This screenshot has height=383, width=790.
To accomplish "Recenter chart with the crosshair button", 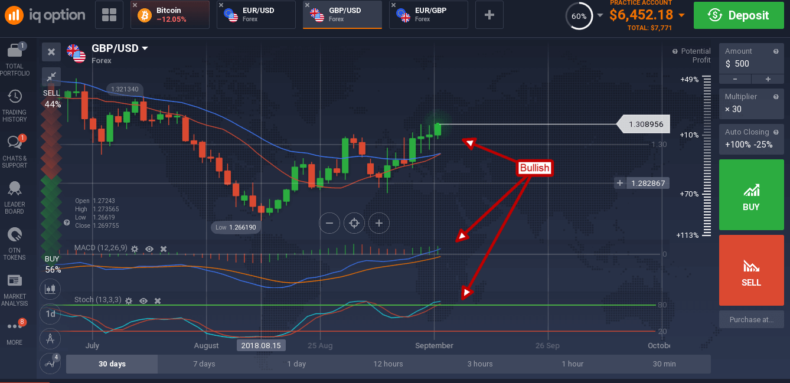I will tap(354, 223).
